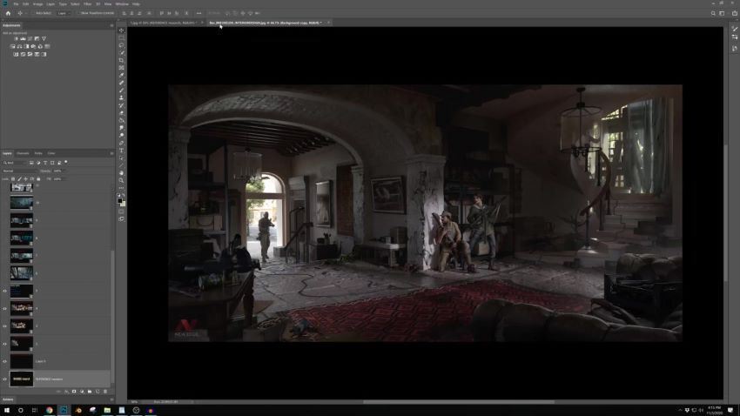Screen dimensions: 740x416
Task: Open the layer Fill dropdown
Action: [x=58, y=178]
